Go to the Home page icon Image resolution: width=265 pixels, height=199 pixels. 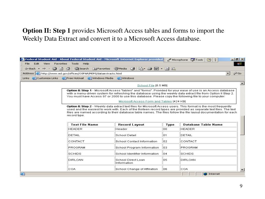68,69
